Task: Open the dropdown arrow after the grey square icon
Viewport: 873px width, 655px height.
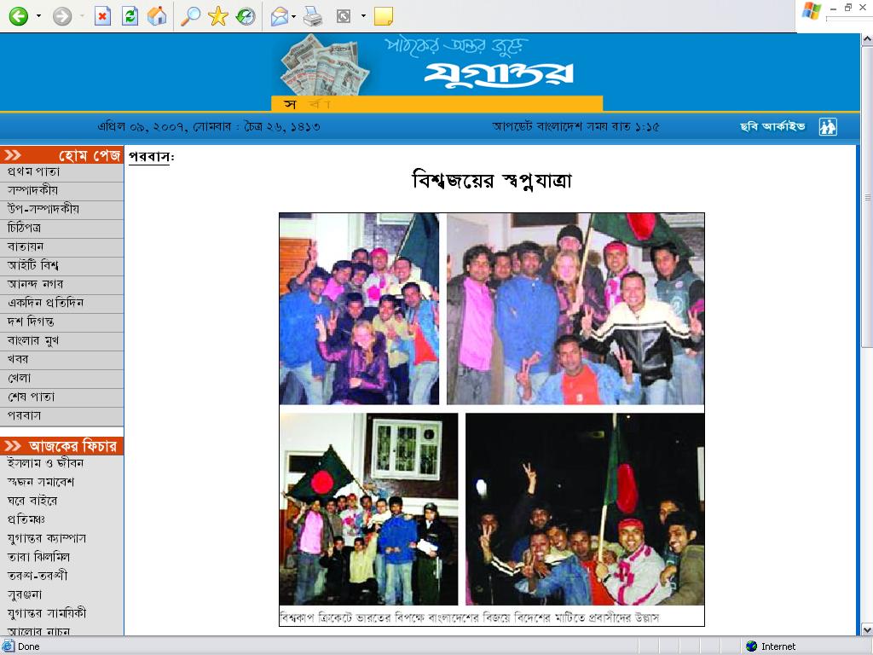Action: pyautogui.click(x=363, y=16)
